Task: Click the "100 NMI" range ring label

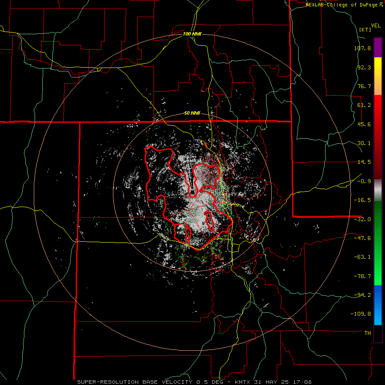Action: pos(192,34)
